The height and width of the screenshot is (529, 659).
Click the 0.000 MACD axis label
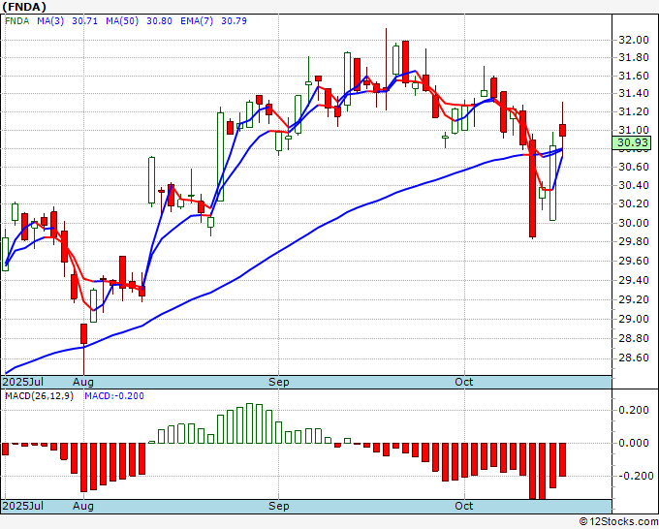click(634, 443)
